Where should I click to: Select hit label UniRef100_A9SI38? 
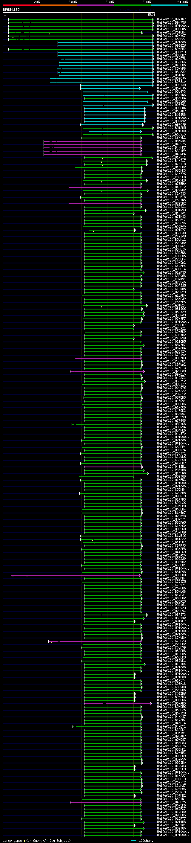pyautogui.click(x=171, y=85)
